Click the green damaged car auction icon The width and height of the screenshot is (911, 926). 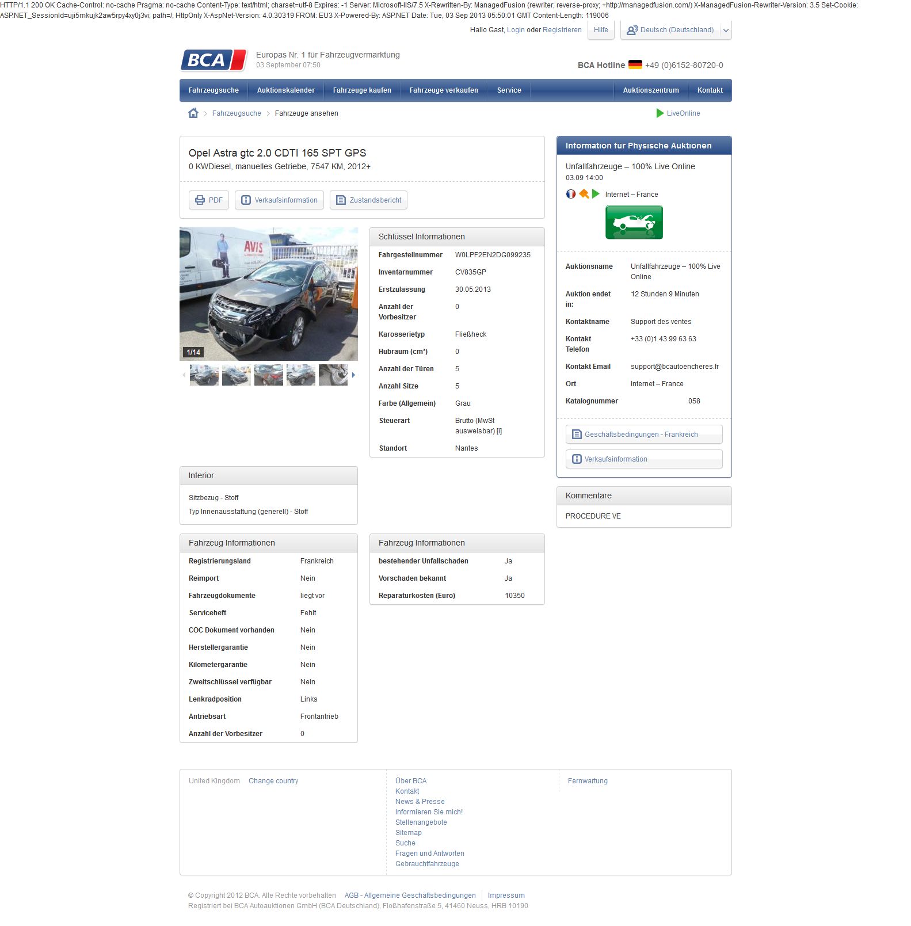(634, 222)
